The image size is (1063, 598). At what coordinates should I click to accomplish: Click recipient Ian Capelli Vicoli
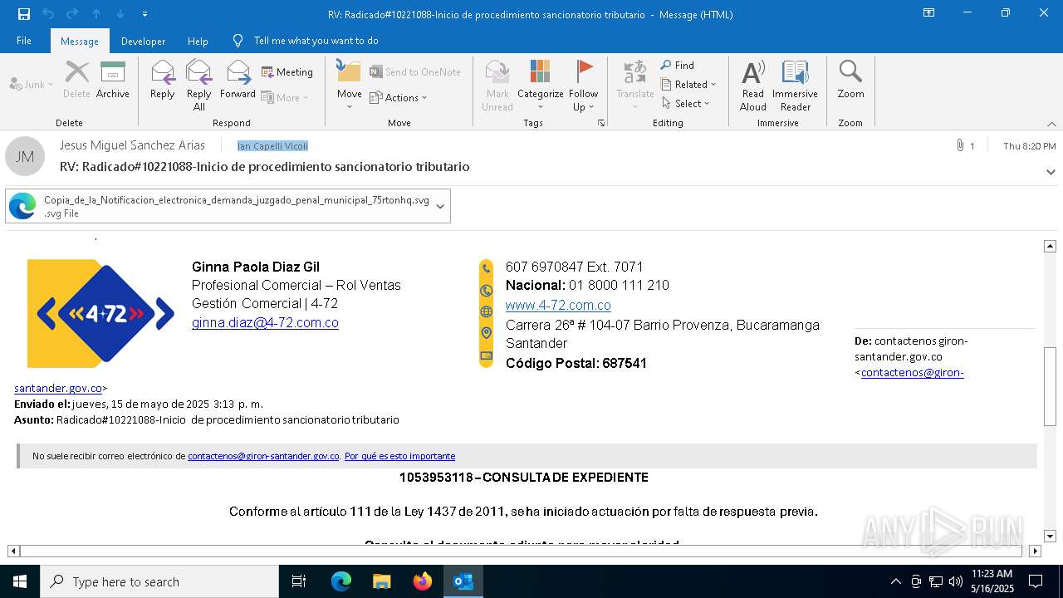(272, 146)
